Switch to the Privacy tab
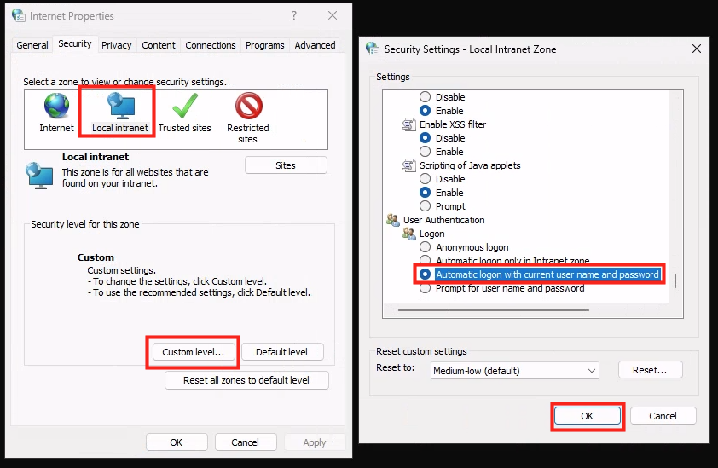718x468 pixels. coord(117,45)
